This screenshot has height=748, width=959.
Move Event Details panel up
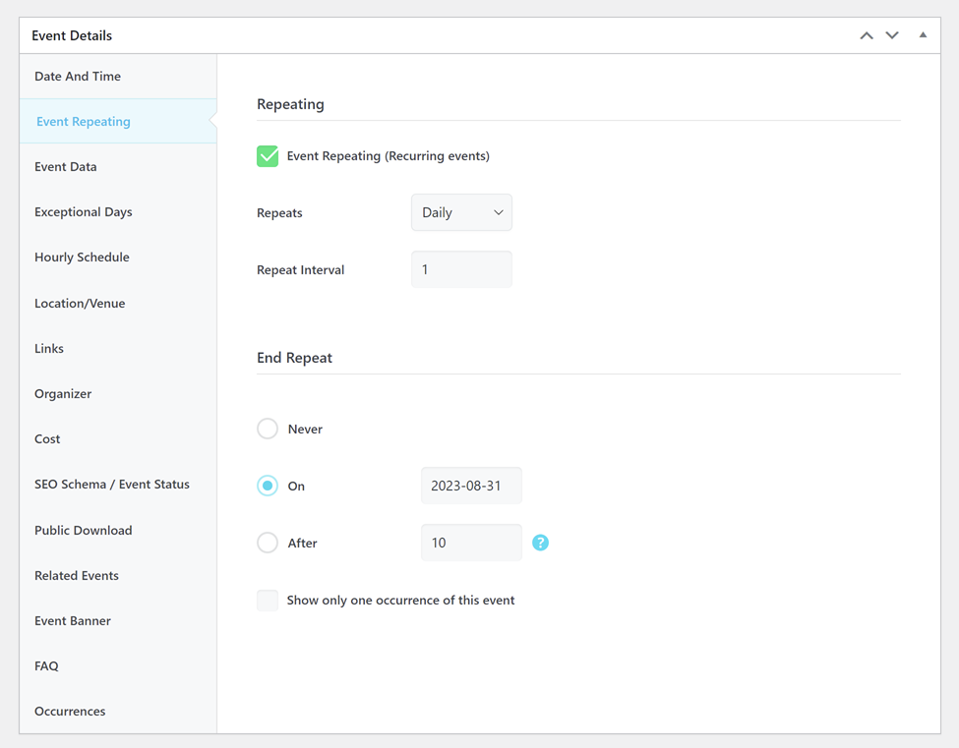tap(867, 35)
